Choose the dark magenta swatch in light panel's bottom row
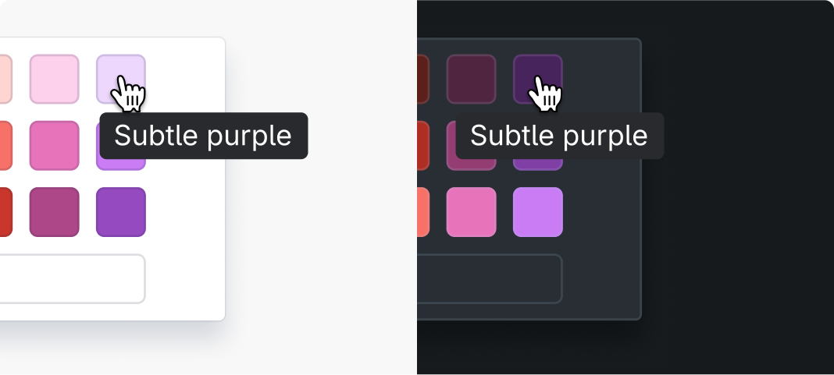Screen dimensions: 834x375 [54, 211]
